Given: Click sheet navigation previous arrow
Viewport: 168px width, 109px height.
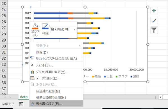Looking at the screenshot, I should (5, 97).
